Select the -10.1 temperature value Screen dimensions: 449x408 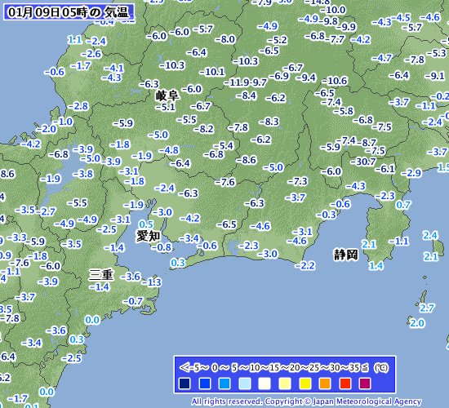(x=212, y=72)
